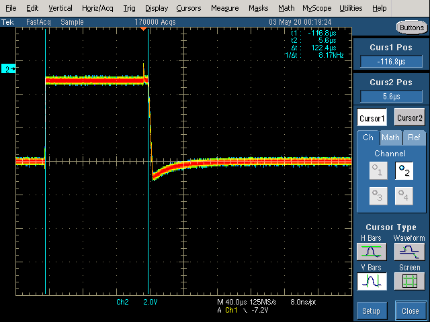Switch to the Ref tab

[413, 138]
